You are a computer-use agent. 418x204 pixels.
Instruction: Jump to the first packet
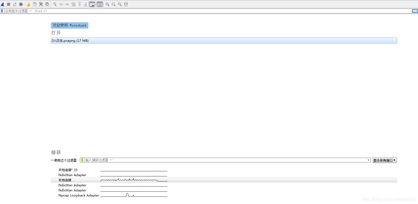[x=80, y=4]
